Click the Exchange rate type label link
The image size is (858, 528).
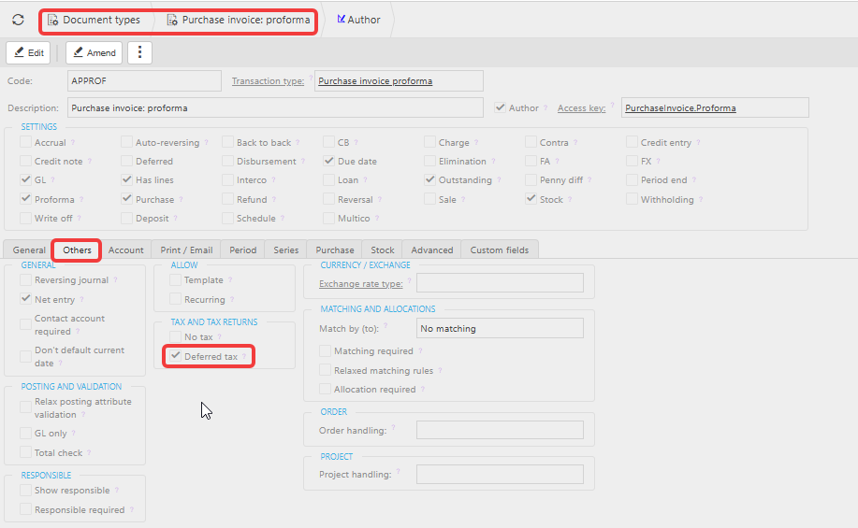point(360,284)
